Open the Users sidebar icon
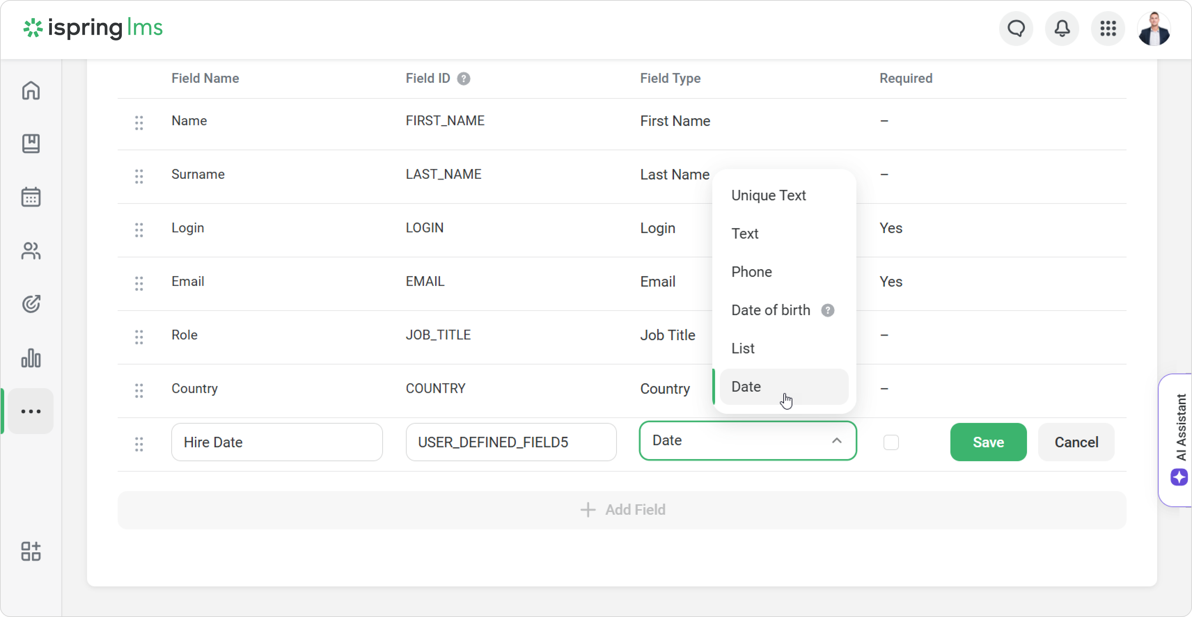Image resolution: width=1192 pixels, height=617 pixels. pyautogui.click(x=31, y=250)
